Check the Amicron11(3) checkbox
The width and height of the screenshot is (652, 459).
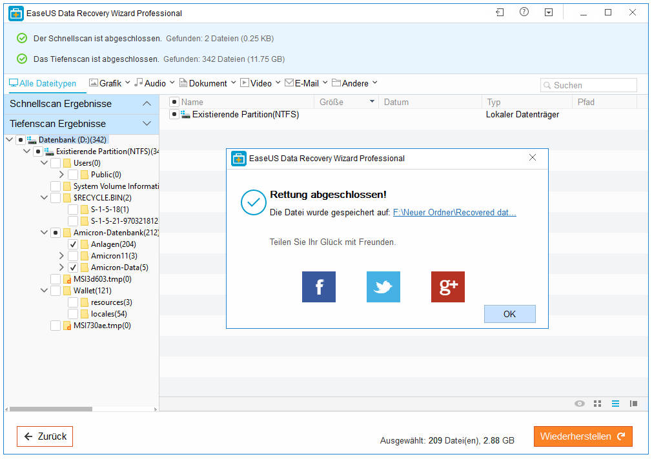73,256
